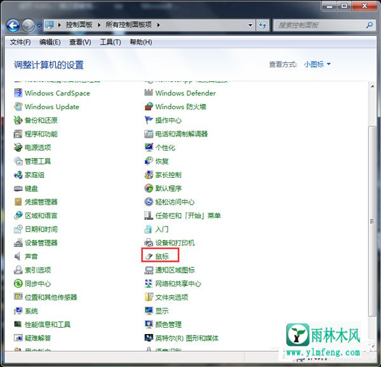Open the 工具(T) menu
This screenshot has width=381, height=367.
(110, 43)
